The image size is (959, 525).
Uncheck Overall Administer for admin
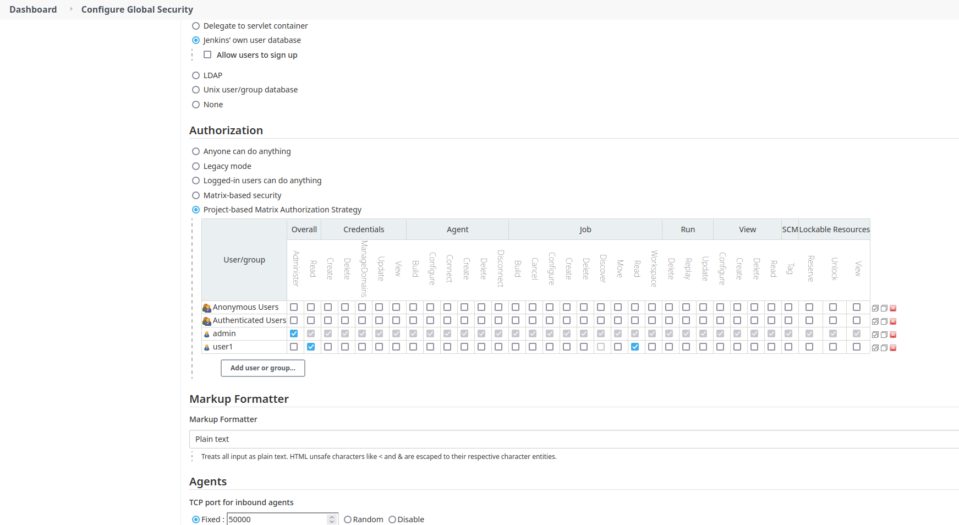[x=294, y=333]
